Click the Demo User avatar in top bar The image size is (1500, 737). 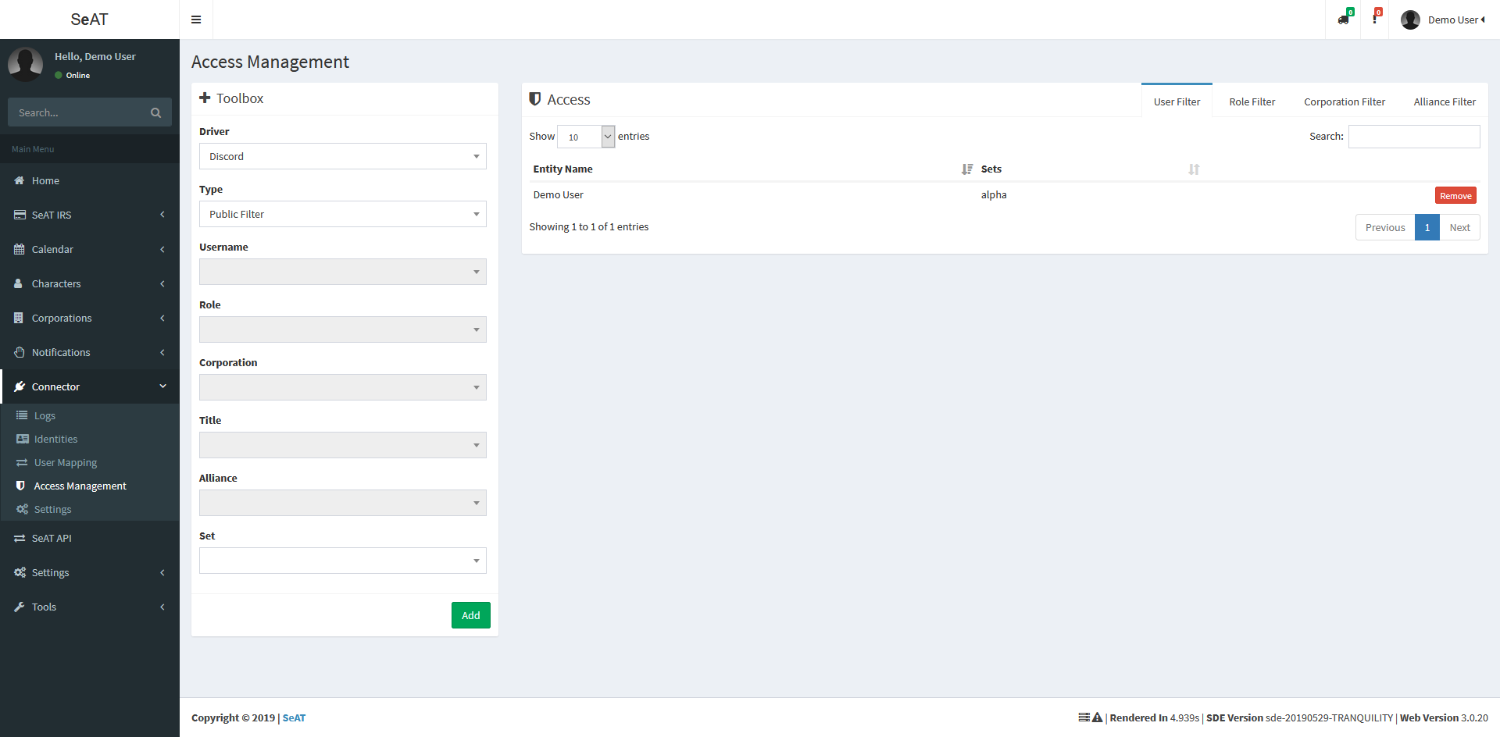click(1410, 20)
